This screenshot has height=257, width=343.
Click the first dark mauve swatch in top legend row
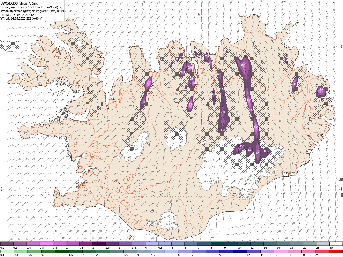(x=7, y=244)
